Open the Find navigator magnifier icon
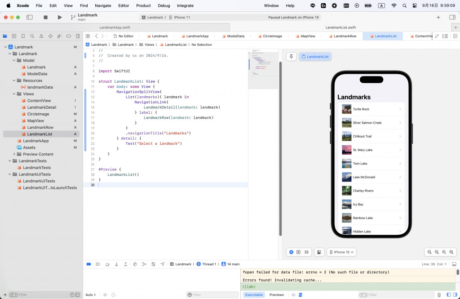Viewport: 460px width, 299px height. (32, 36)
